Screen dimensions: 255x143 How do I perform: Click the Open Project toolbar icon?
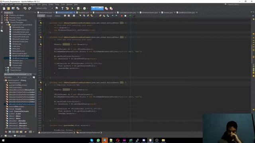coord(13,8)
